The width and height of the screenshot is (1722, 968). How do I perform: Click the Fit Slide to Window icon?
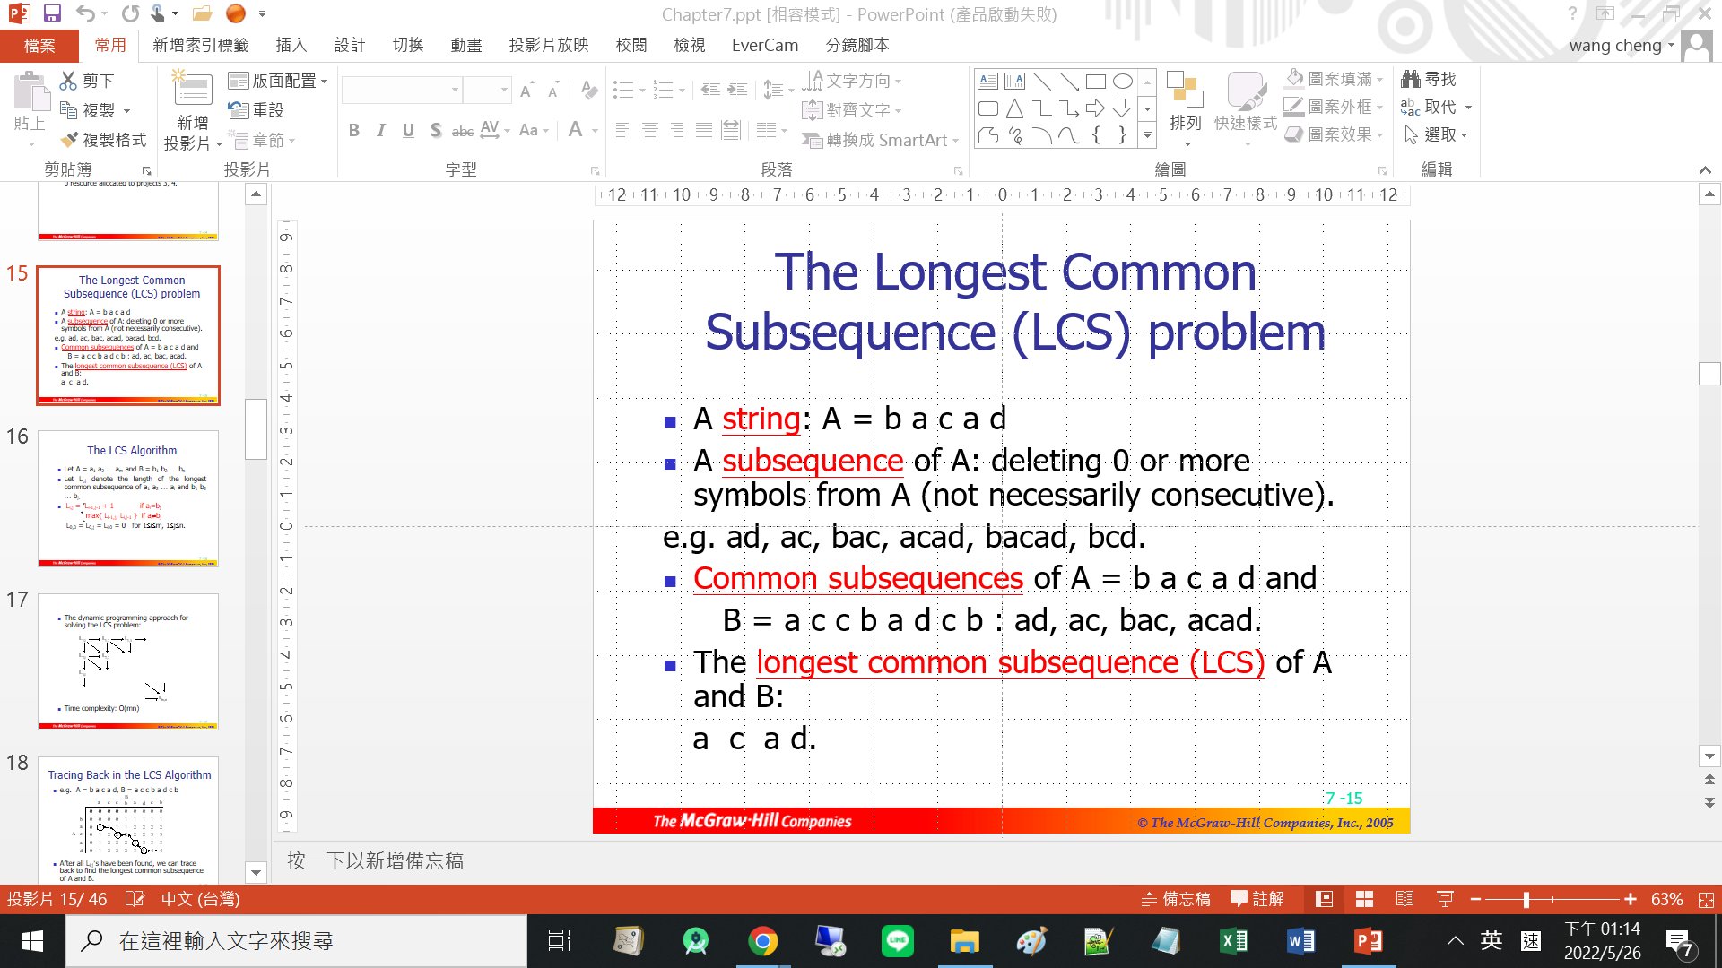click(1706, 899)
